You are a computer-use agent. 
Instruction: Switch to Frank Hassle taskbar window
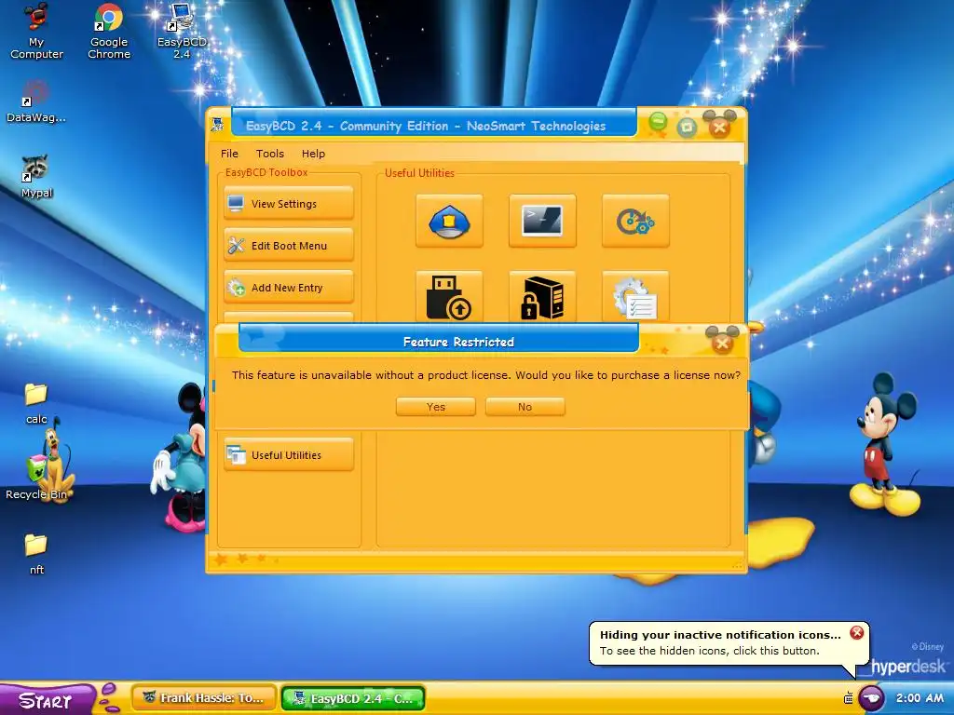204,698
